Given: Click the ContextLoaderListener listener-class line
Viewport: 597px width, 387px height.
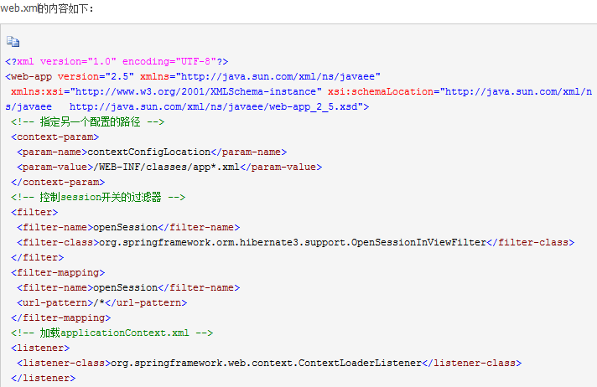Looking at the screenshot, I should pos(269,363).
